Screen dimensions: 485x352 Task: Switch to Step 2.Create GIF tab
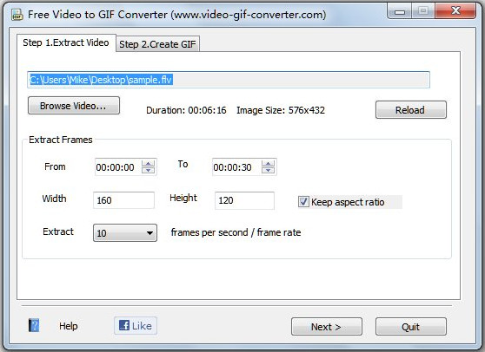pyautogui.click(x=157, y=44)
